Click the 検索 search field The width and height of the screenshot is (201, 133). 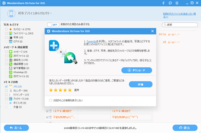coord(180,25)
